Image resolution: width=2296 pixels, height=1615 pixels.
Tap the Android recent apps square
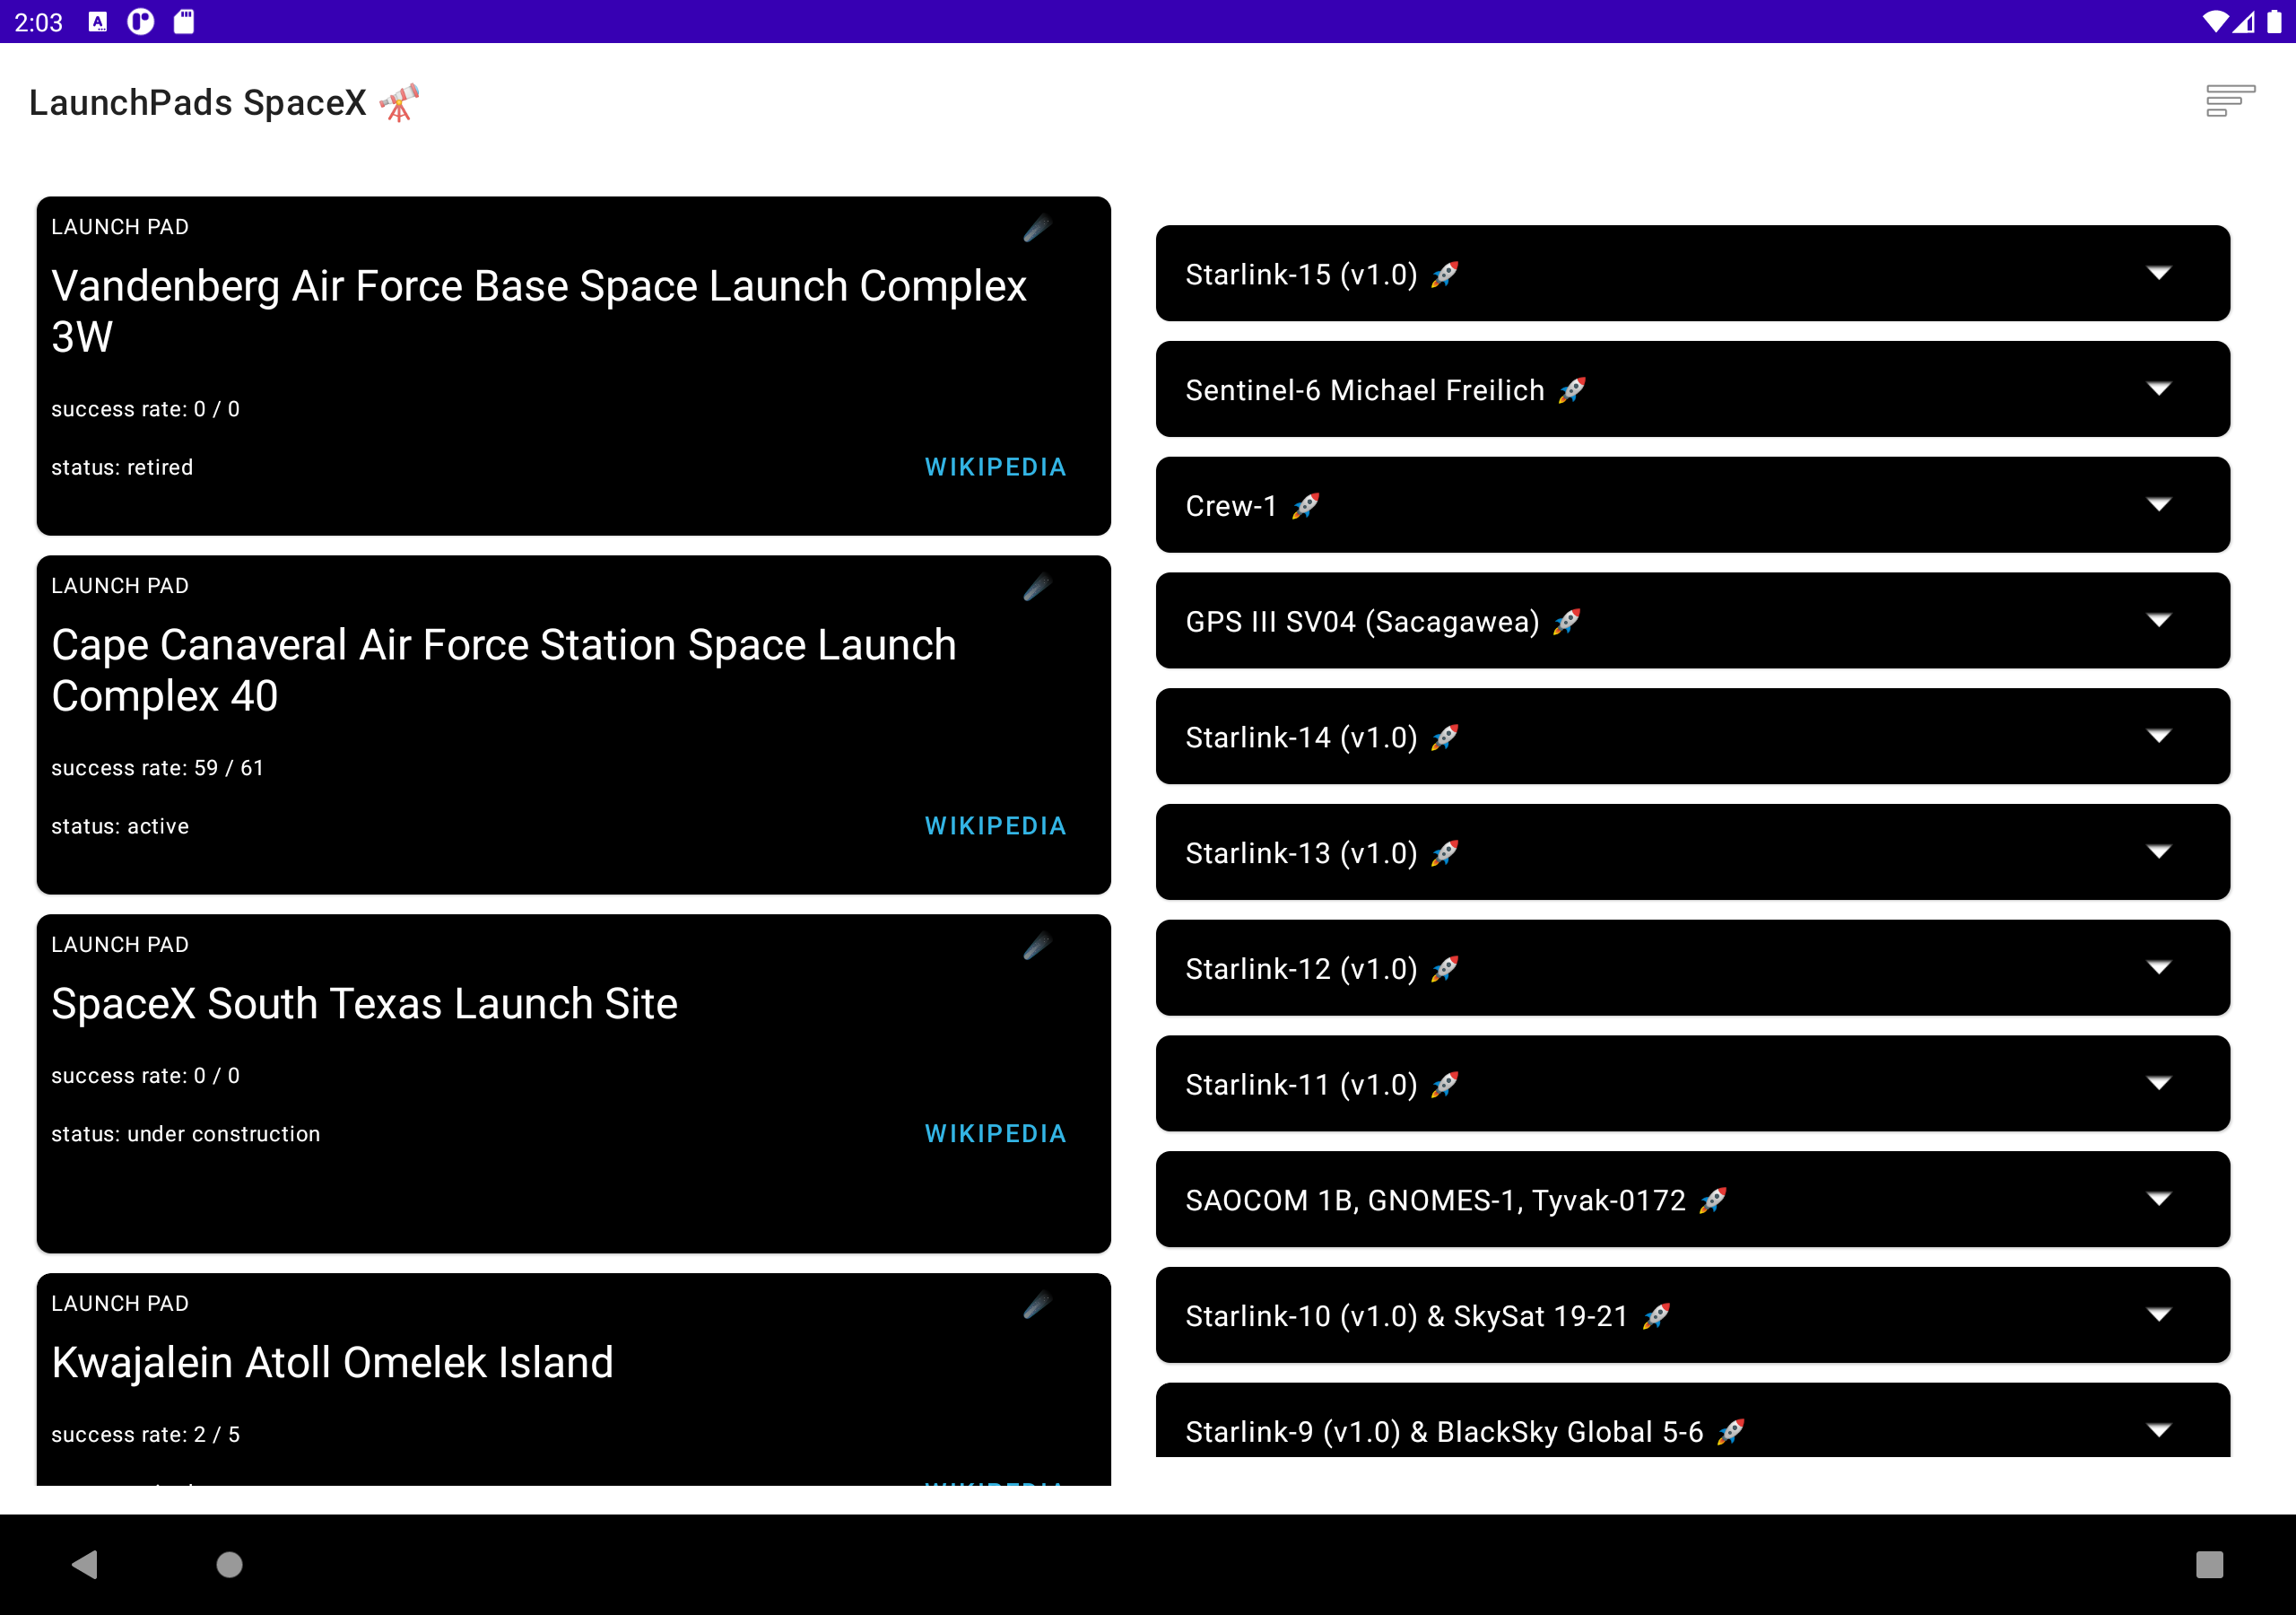click(x=2208, y=1564)
